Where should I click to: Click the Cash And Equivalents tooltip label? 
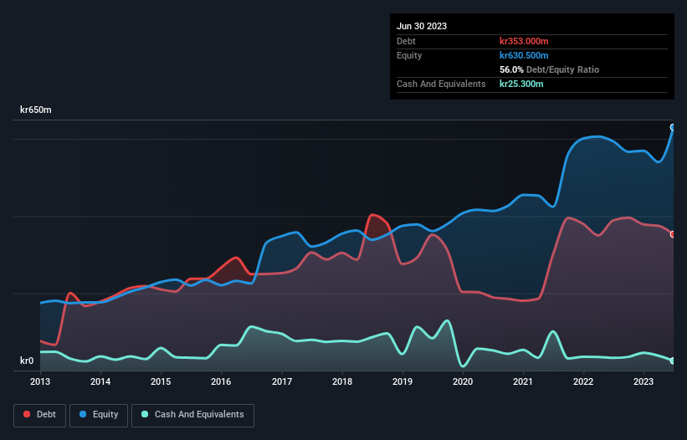coord(441,84)
